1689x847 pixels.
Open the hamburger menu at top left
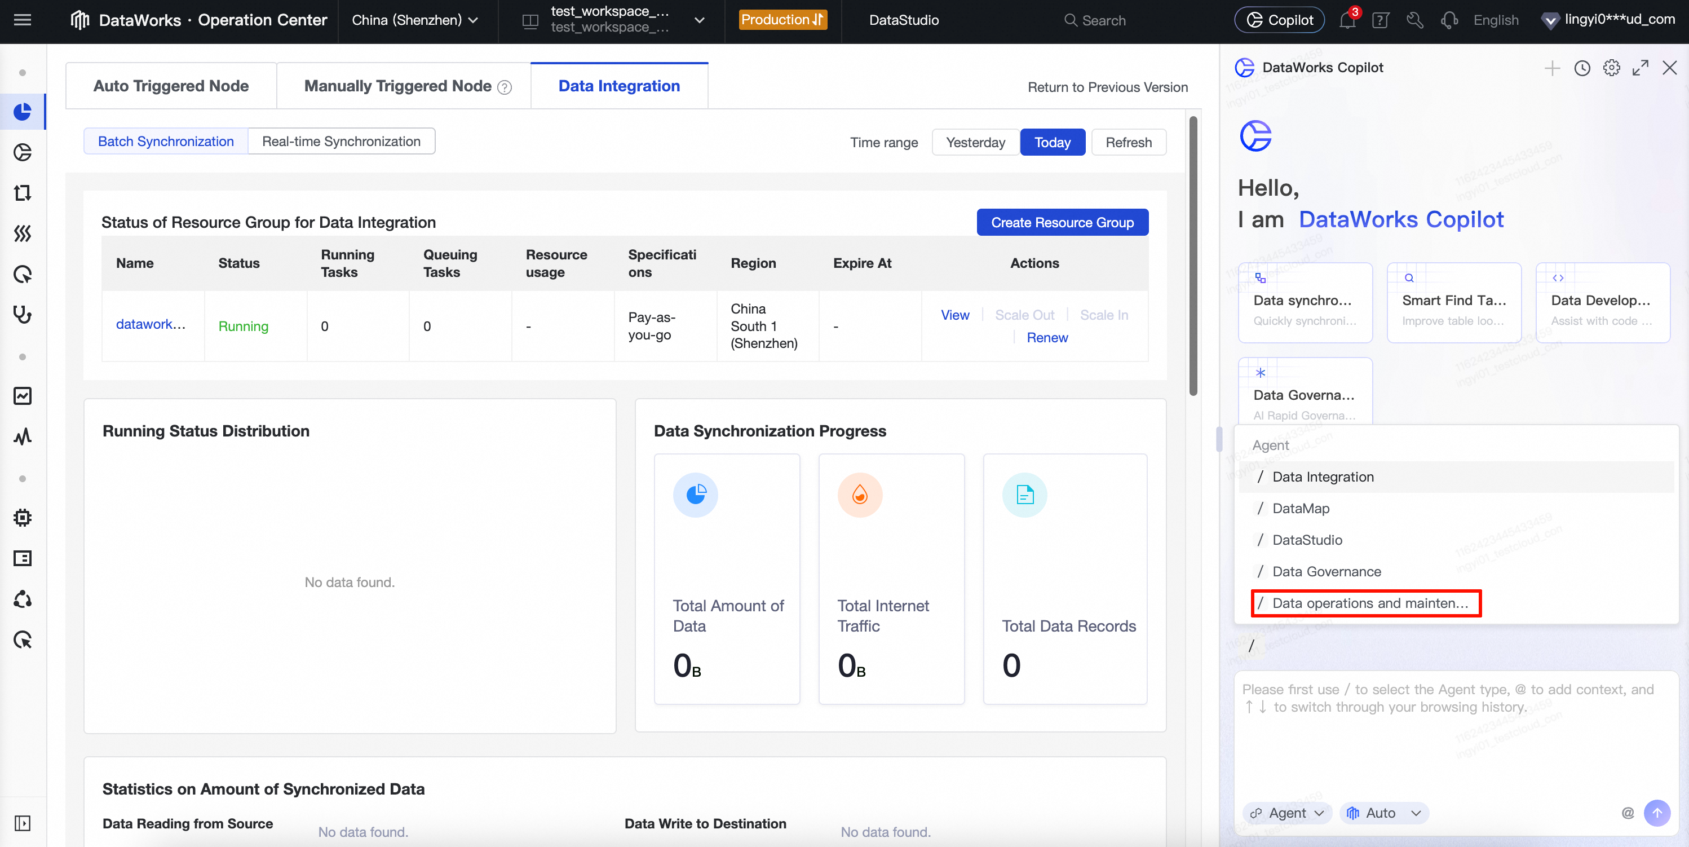pyautogui.click(x=23, y=20)
